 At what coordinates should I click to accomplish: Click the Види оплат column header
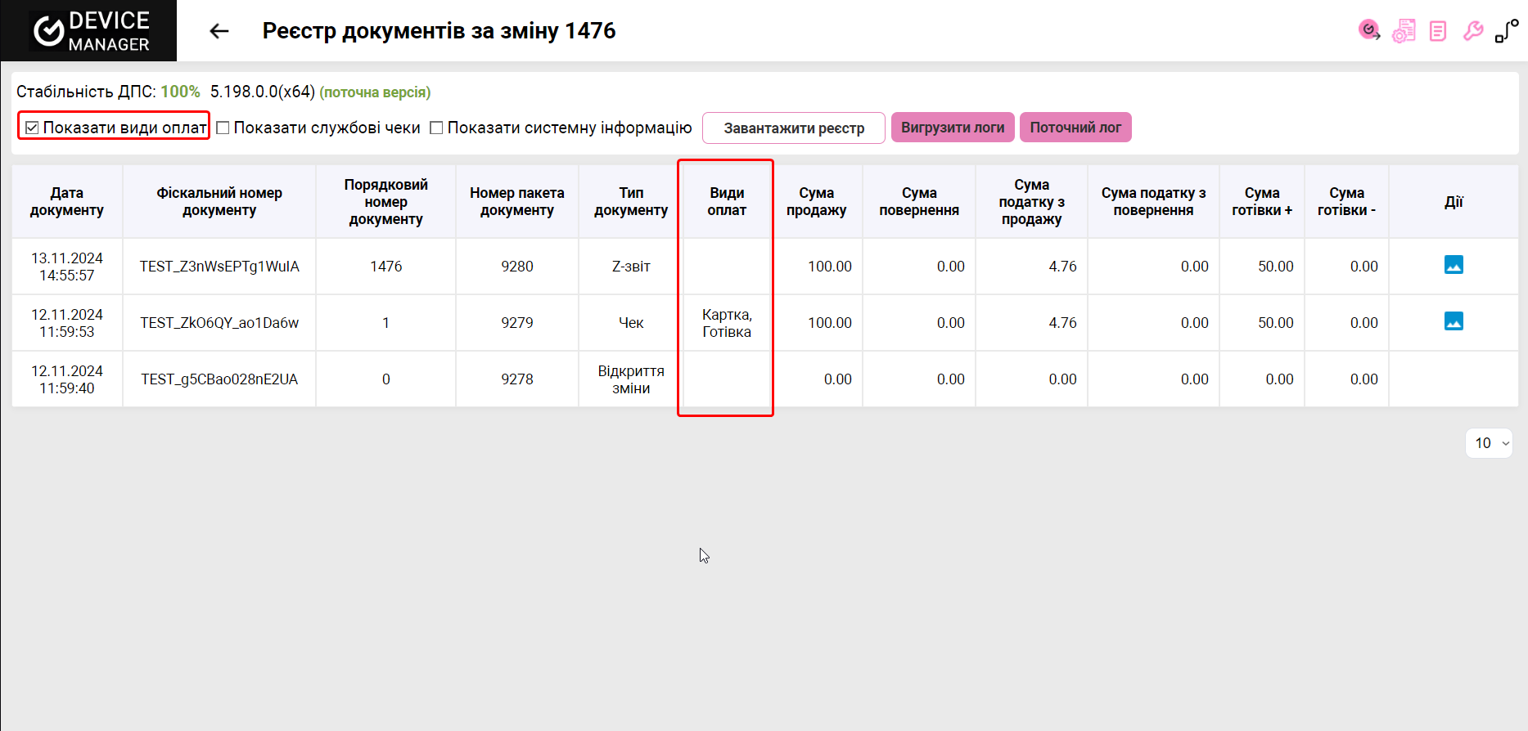[727, 202]
